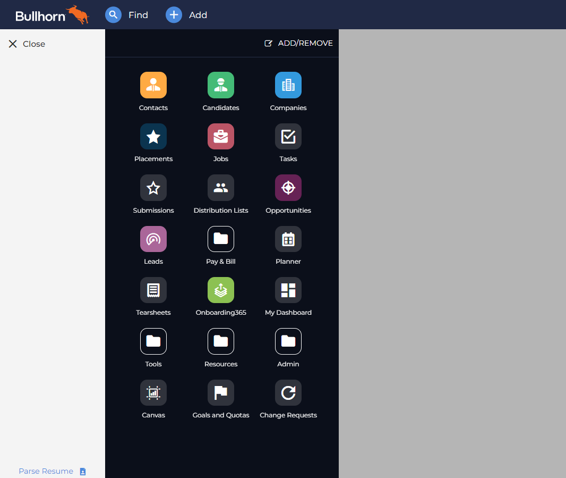Open the Submissions outlined star icon
This screenshot has height=478, width=566.
[153, 188]
